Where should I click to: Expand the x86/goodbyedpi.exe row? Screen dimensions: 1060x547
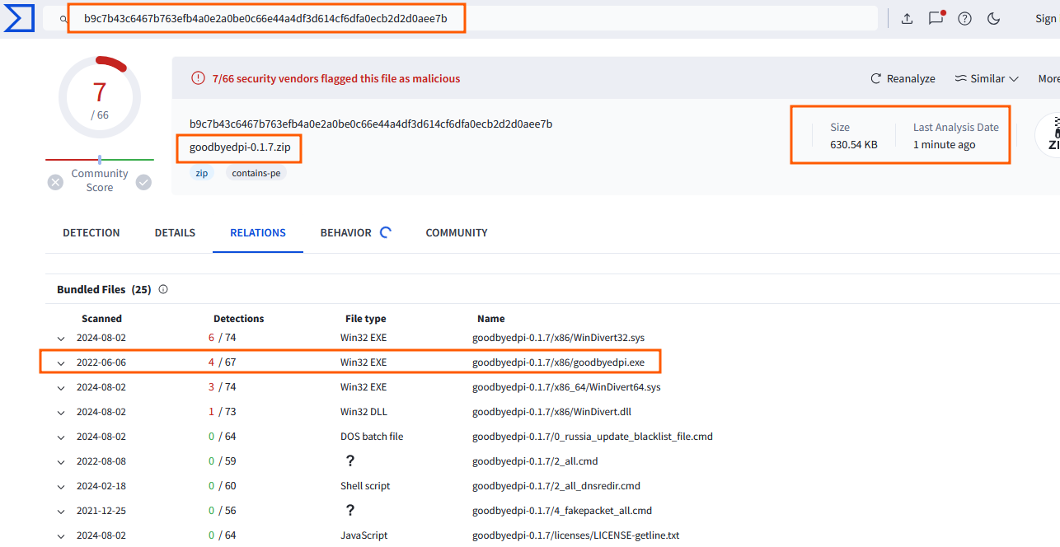tap(60, 362)
